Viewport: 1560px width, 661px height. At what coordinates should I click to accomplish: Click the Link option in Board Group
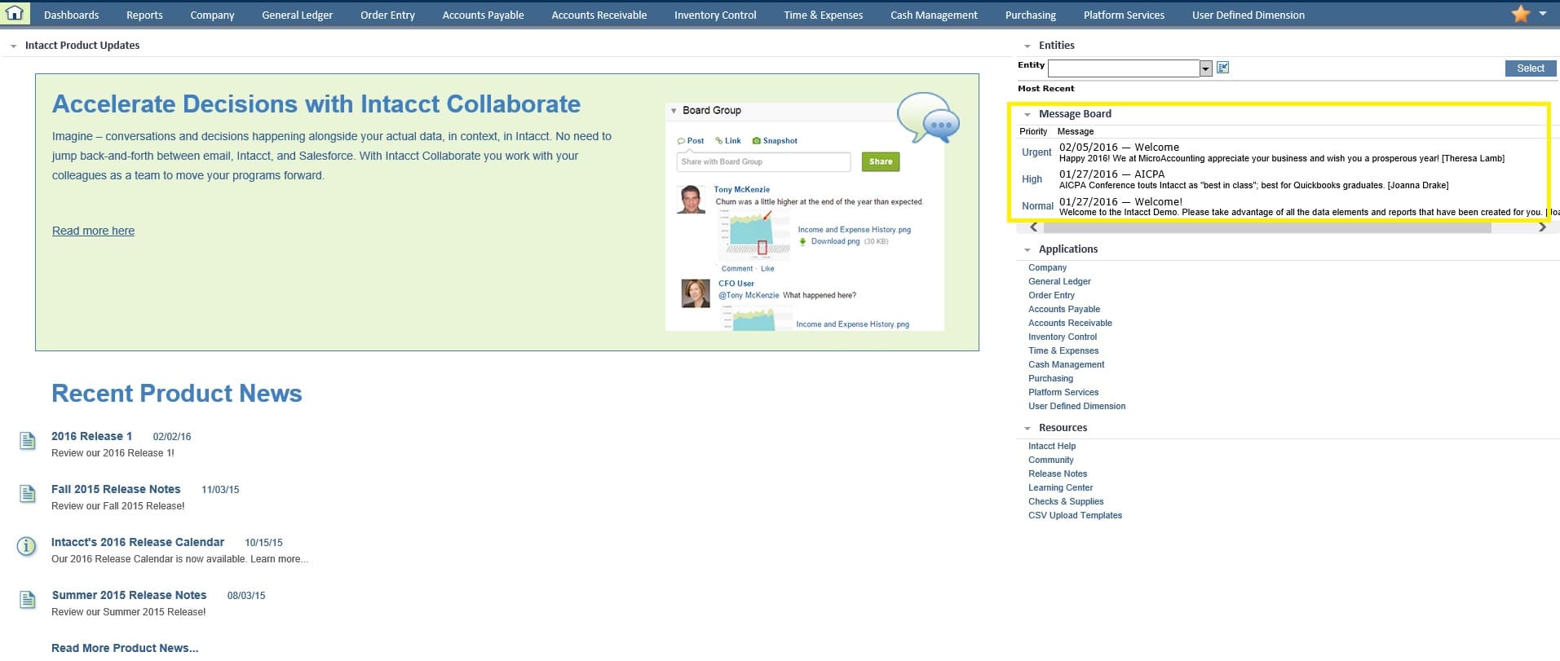pos(728,141)
